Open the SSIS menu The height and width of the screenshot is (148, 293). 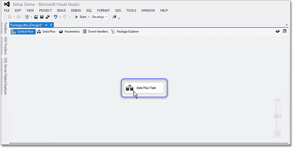click(x=118, y=11)
